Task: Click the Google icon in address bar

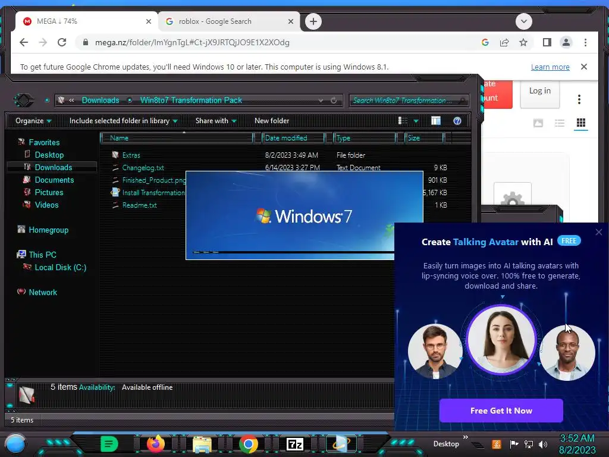Action: (x=485, y=42)
